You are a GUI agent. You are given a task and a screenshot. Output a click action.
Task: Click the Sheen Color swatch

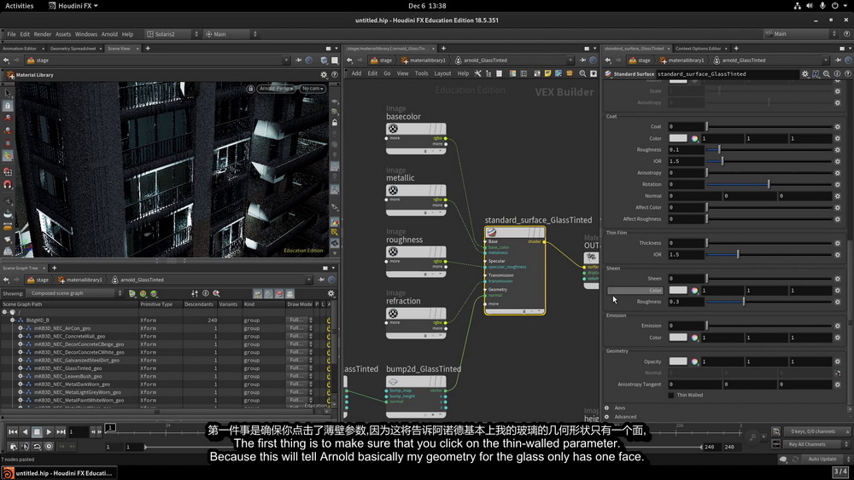pyautogui.click(x=678, y=290)
